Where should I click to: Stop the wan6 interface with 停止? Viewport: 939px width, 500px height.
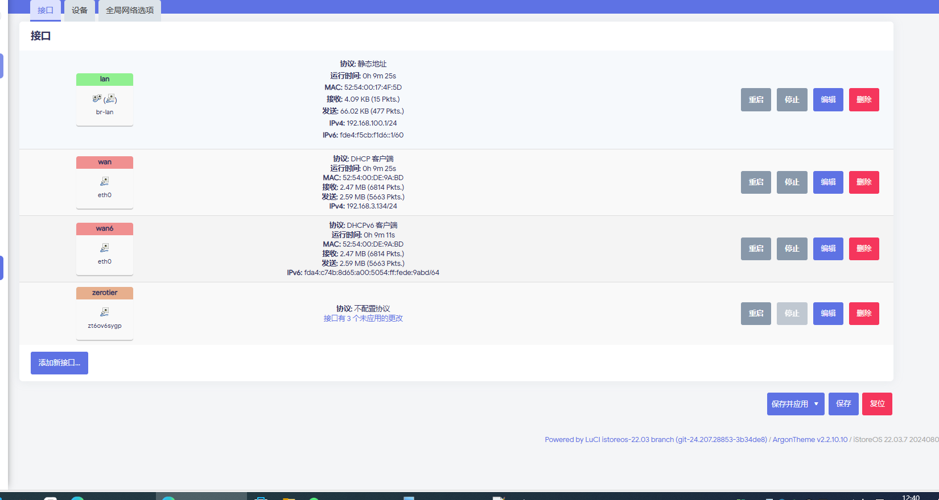(x=792, y=249)
